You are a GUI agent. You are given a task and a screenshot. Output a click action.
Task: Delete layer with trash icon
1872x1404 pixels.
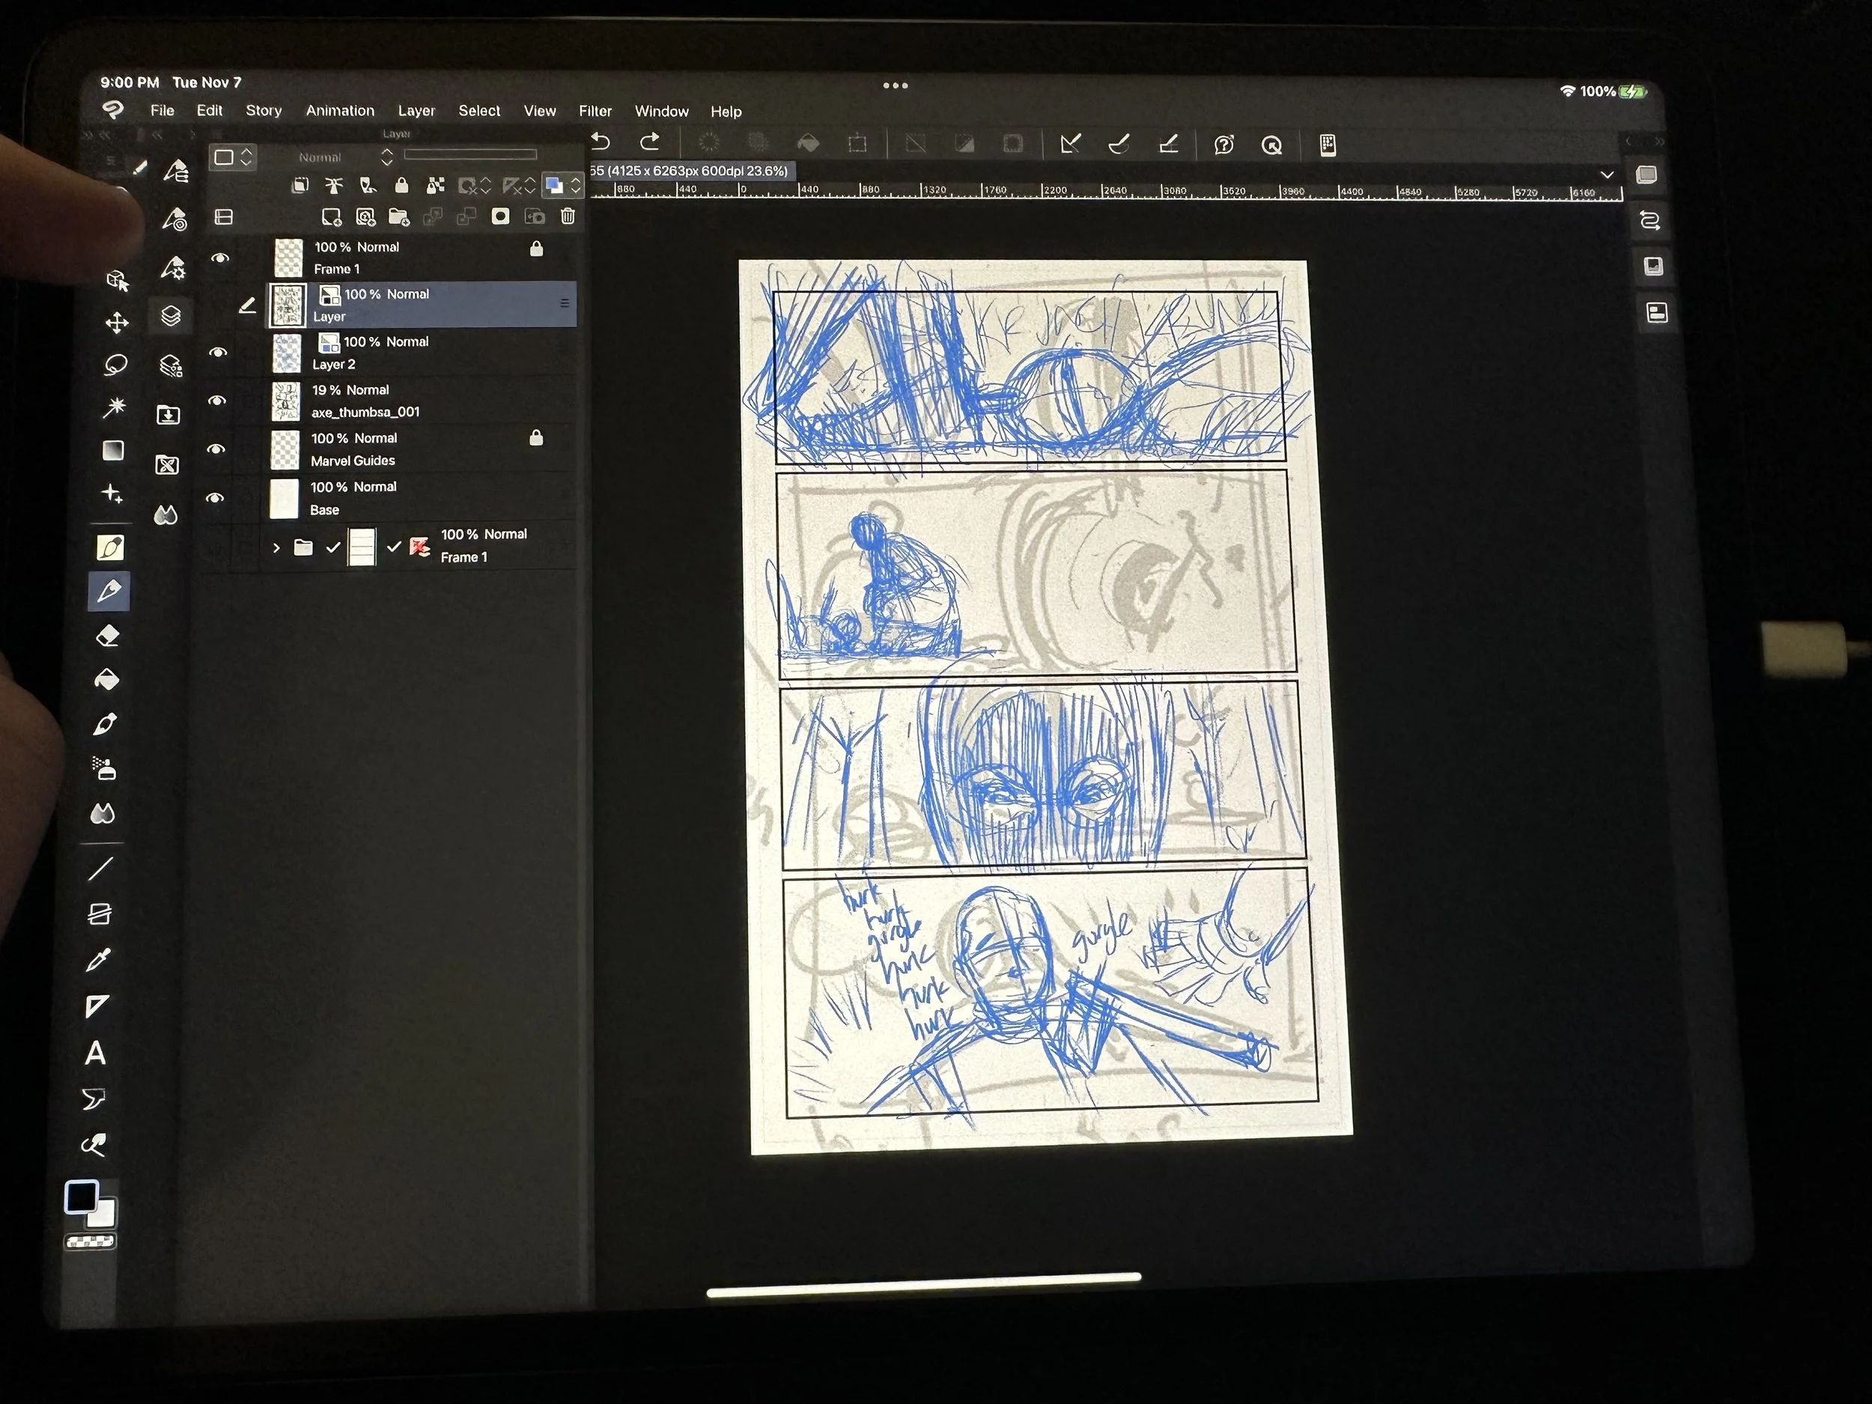[x=568, y=216]
